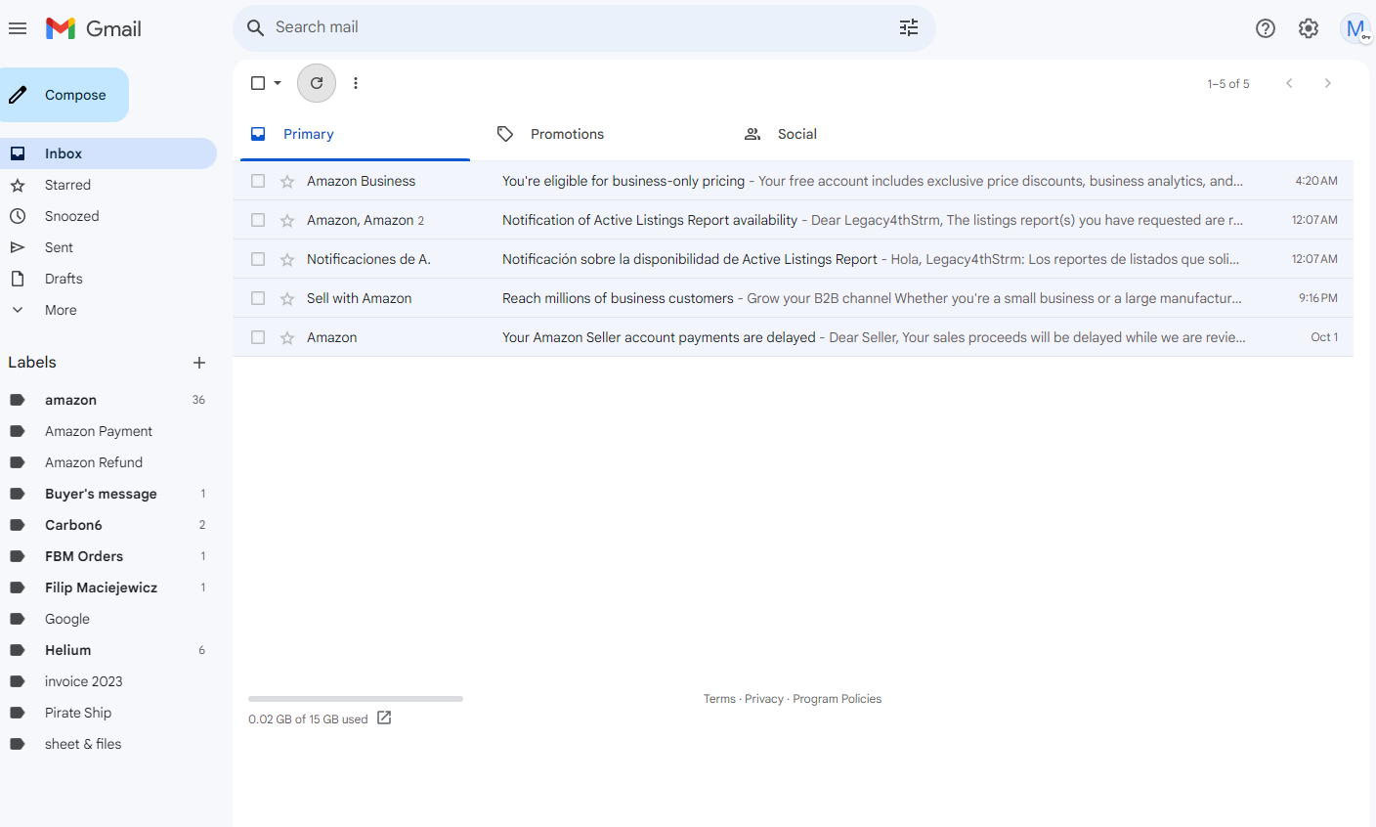Star the Oct 1 Amazon email
This screenshot has width=1376, height=827.
click(287, 337)
